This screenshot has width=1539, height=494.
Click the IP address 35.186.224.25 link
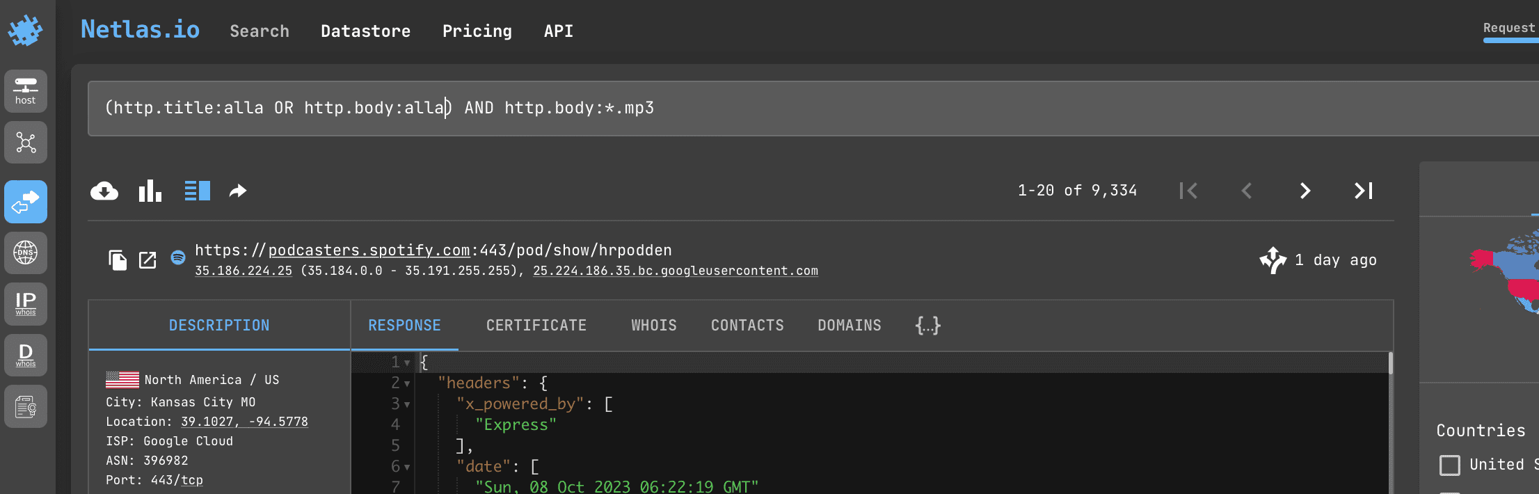point(244,271)
